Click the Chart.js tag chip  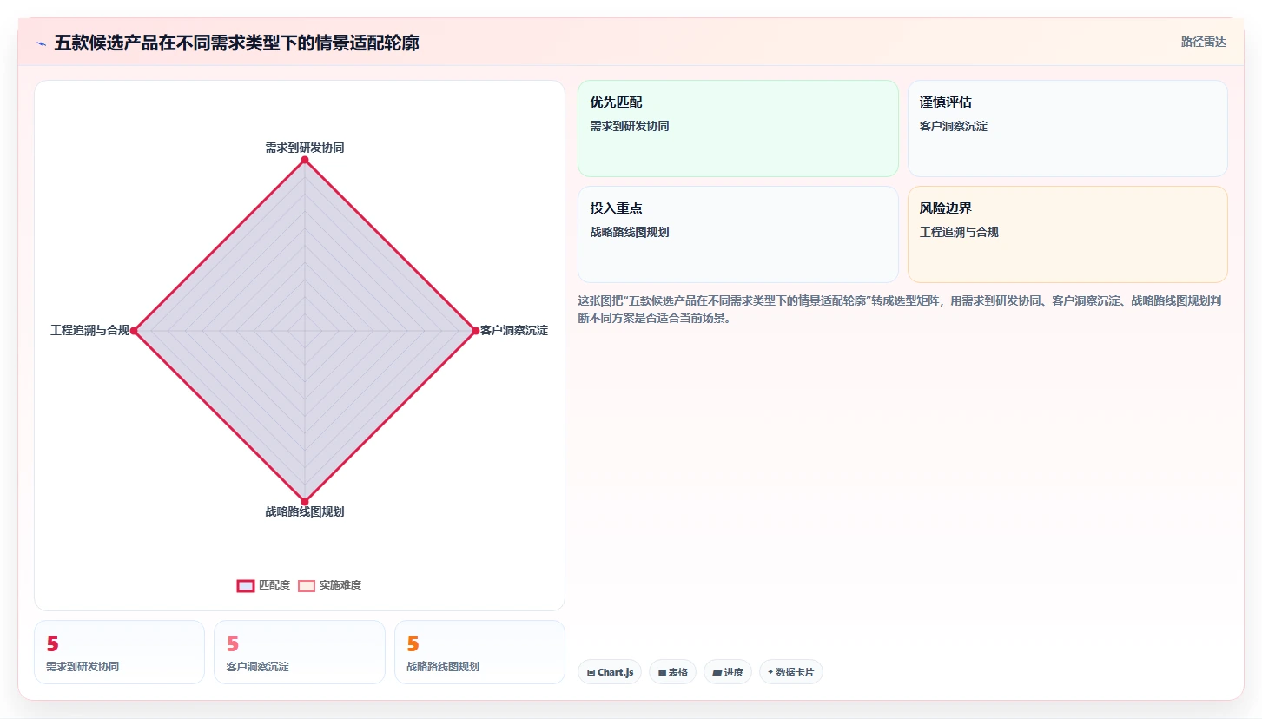pyautogui.click(x=610, y=672)
